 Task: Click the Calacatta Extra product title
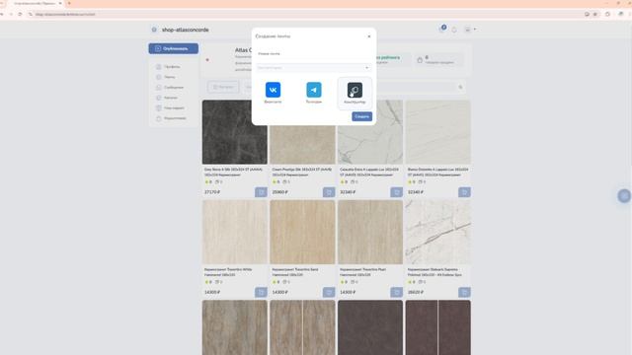[x=369, y=172]
